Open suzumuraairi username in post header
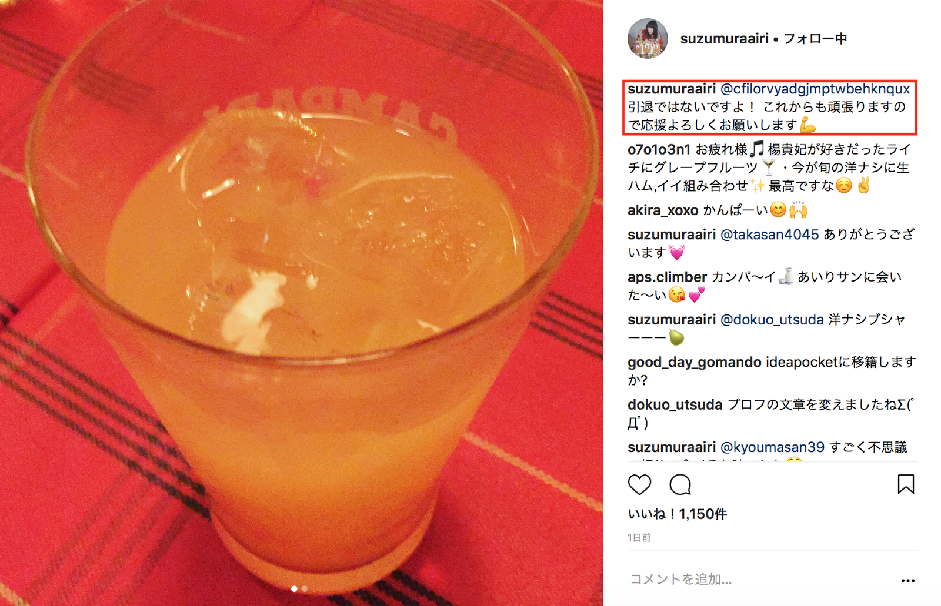The height and width of the screenshot is (606, 941). 724,39
